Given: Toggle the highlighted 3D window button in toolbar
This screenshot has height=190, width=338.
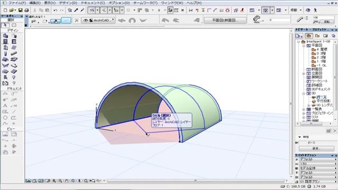Looking at the screenshot, I should (x=266, y=10).
